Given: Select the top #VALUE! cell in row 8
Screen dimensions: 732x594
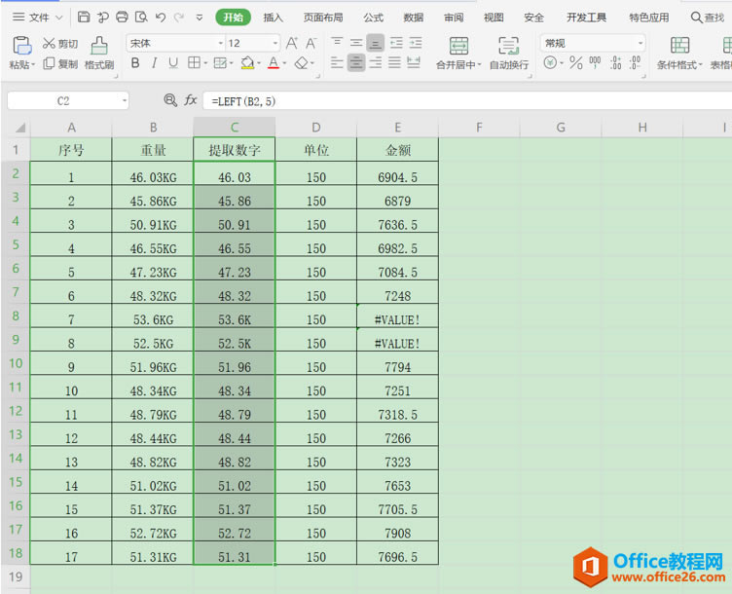Looking at the screenshot, I should coord(397,316).
